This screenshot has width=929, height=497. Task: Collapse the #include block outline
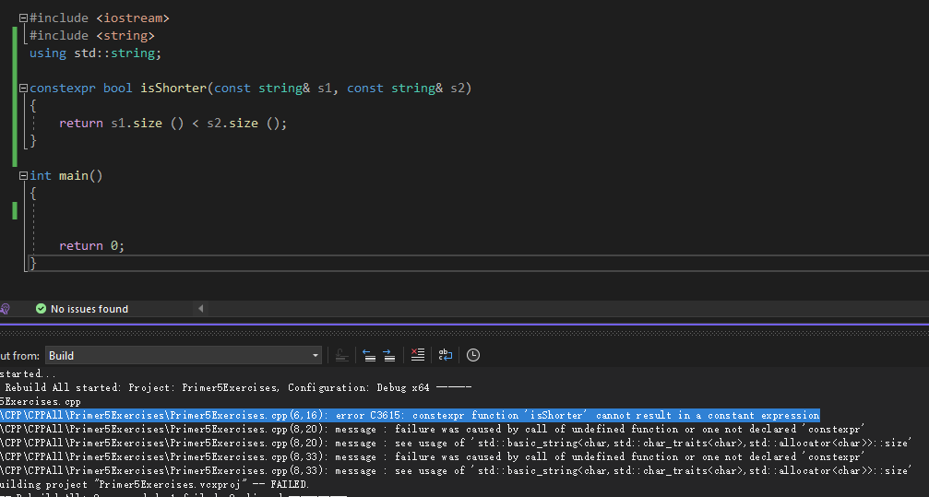[x=23, y=18]
